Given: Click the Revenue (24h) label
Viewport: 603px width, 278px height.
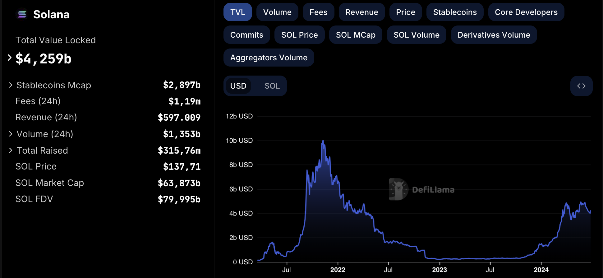Looking at the screenshot, I should point(46,117).
